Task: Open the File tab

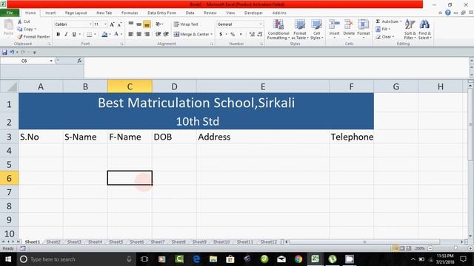Action: (10, 13)
